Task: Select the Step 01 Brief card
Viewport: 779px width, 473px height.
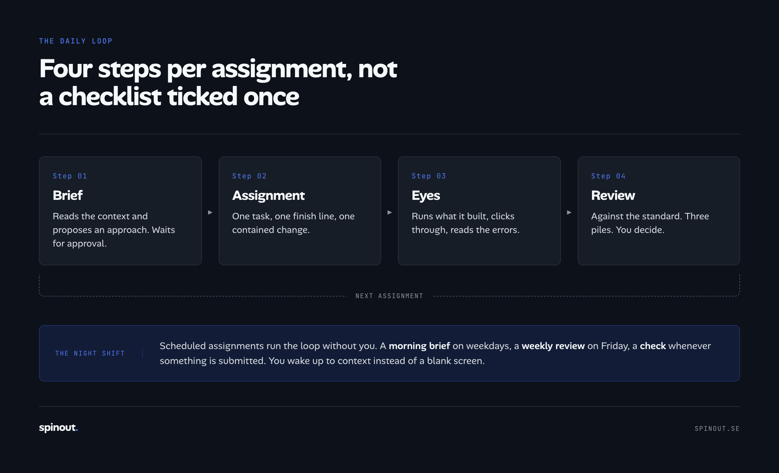Action: (x=120, y=211)
